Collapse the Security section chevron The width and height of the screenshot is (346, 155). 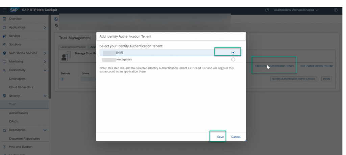[x=45, y=96]
